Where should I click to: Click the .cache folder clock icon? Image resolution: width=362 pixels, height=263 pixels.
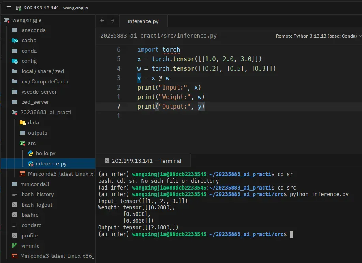coord(15,41)
